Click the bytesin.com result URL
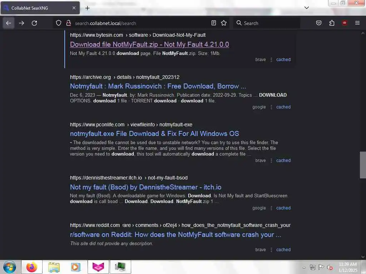Image resolution: width=366 pixels, height=274 pixels. coord(138,35)
